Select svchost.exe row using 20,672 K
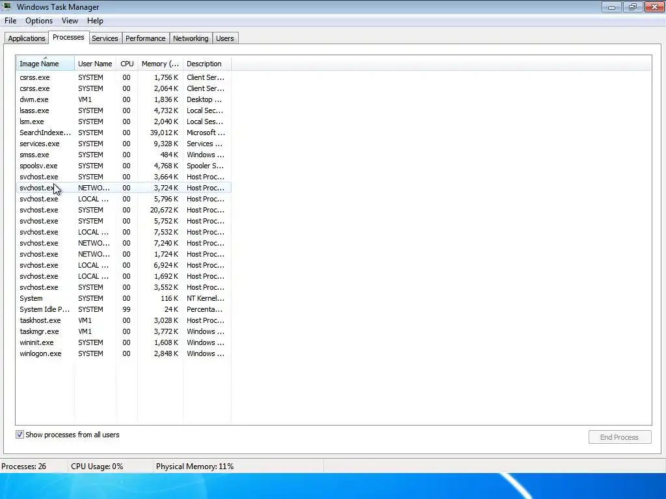 pos(124,210)
